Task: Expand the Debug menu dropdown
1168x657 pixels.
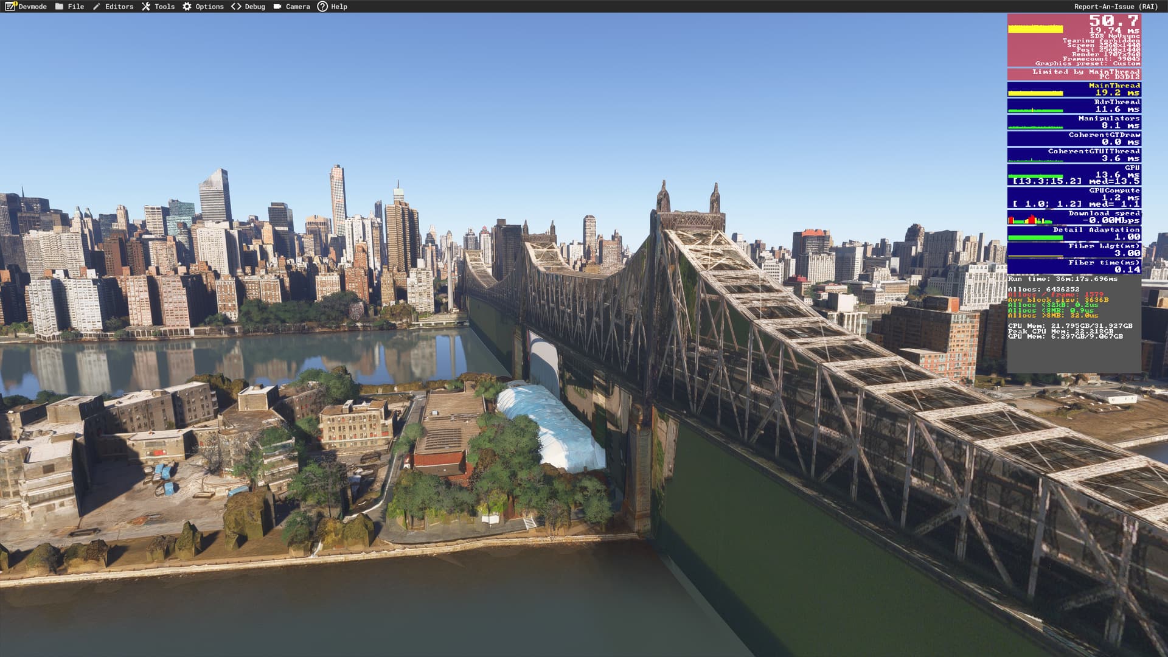Action: (x=255, y=6)
